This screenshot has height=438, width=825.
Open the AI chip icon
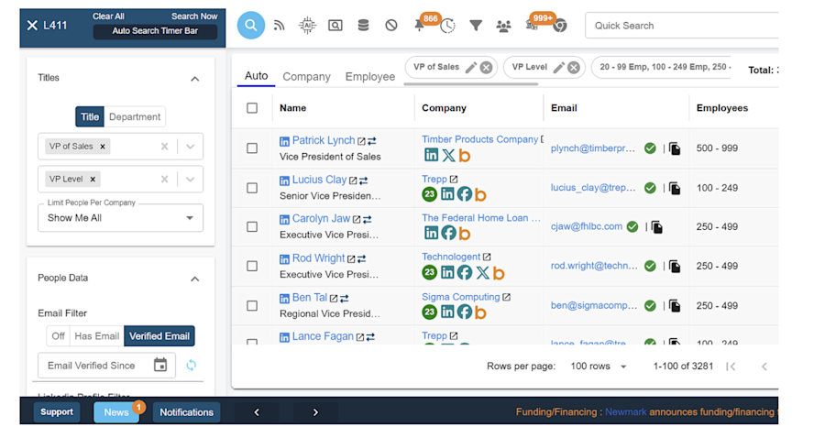click(x=307, y=26)
